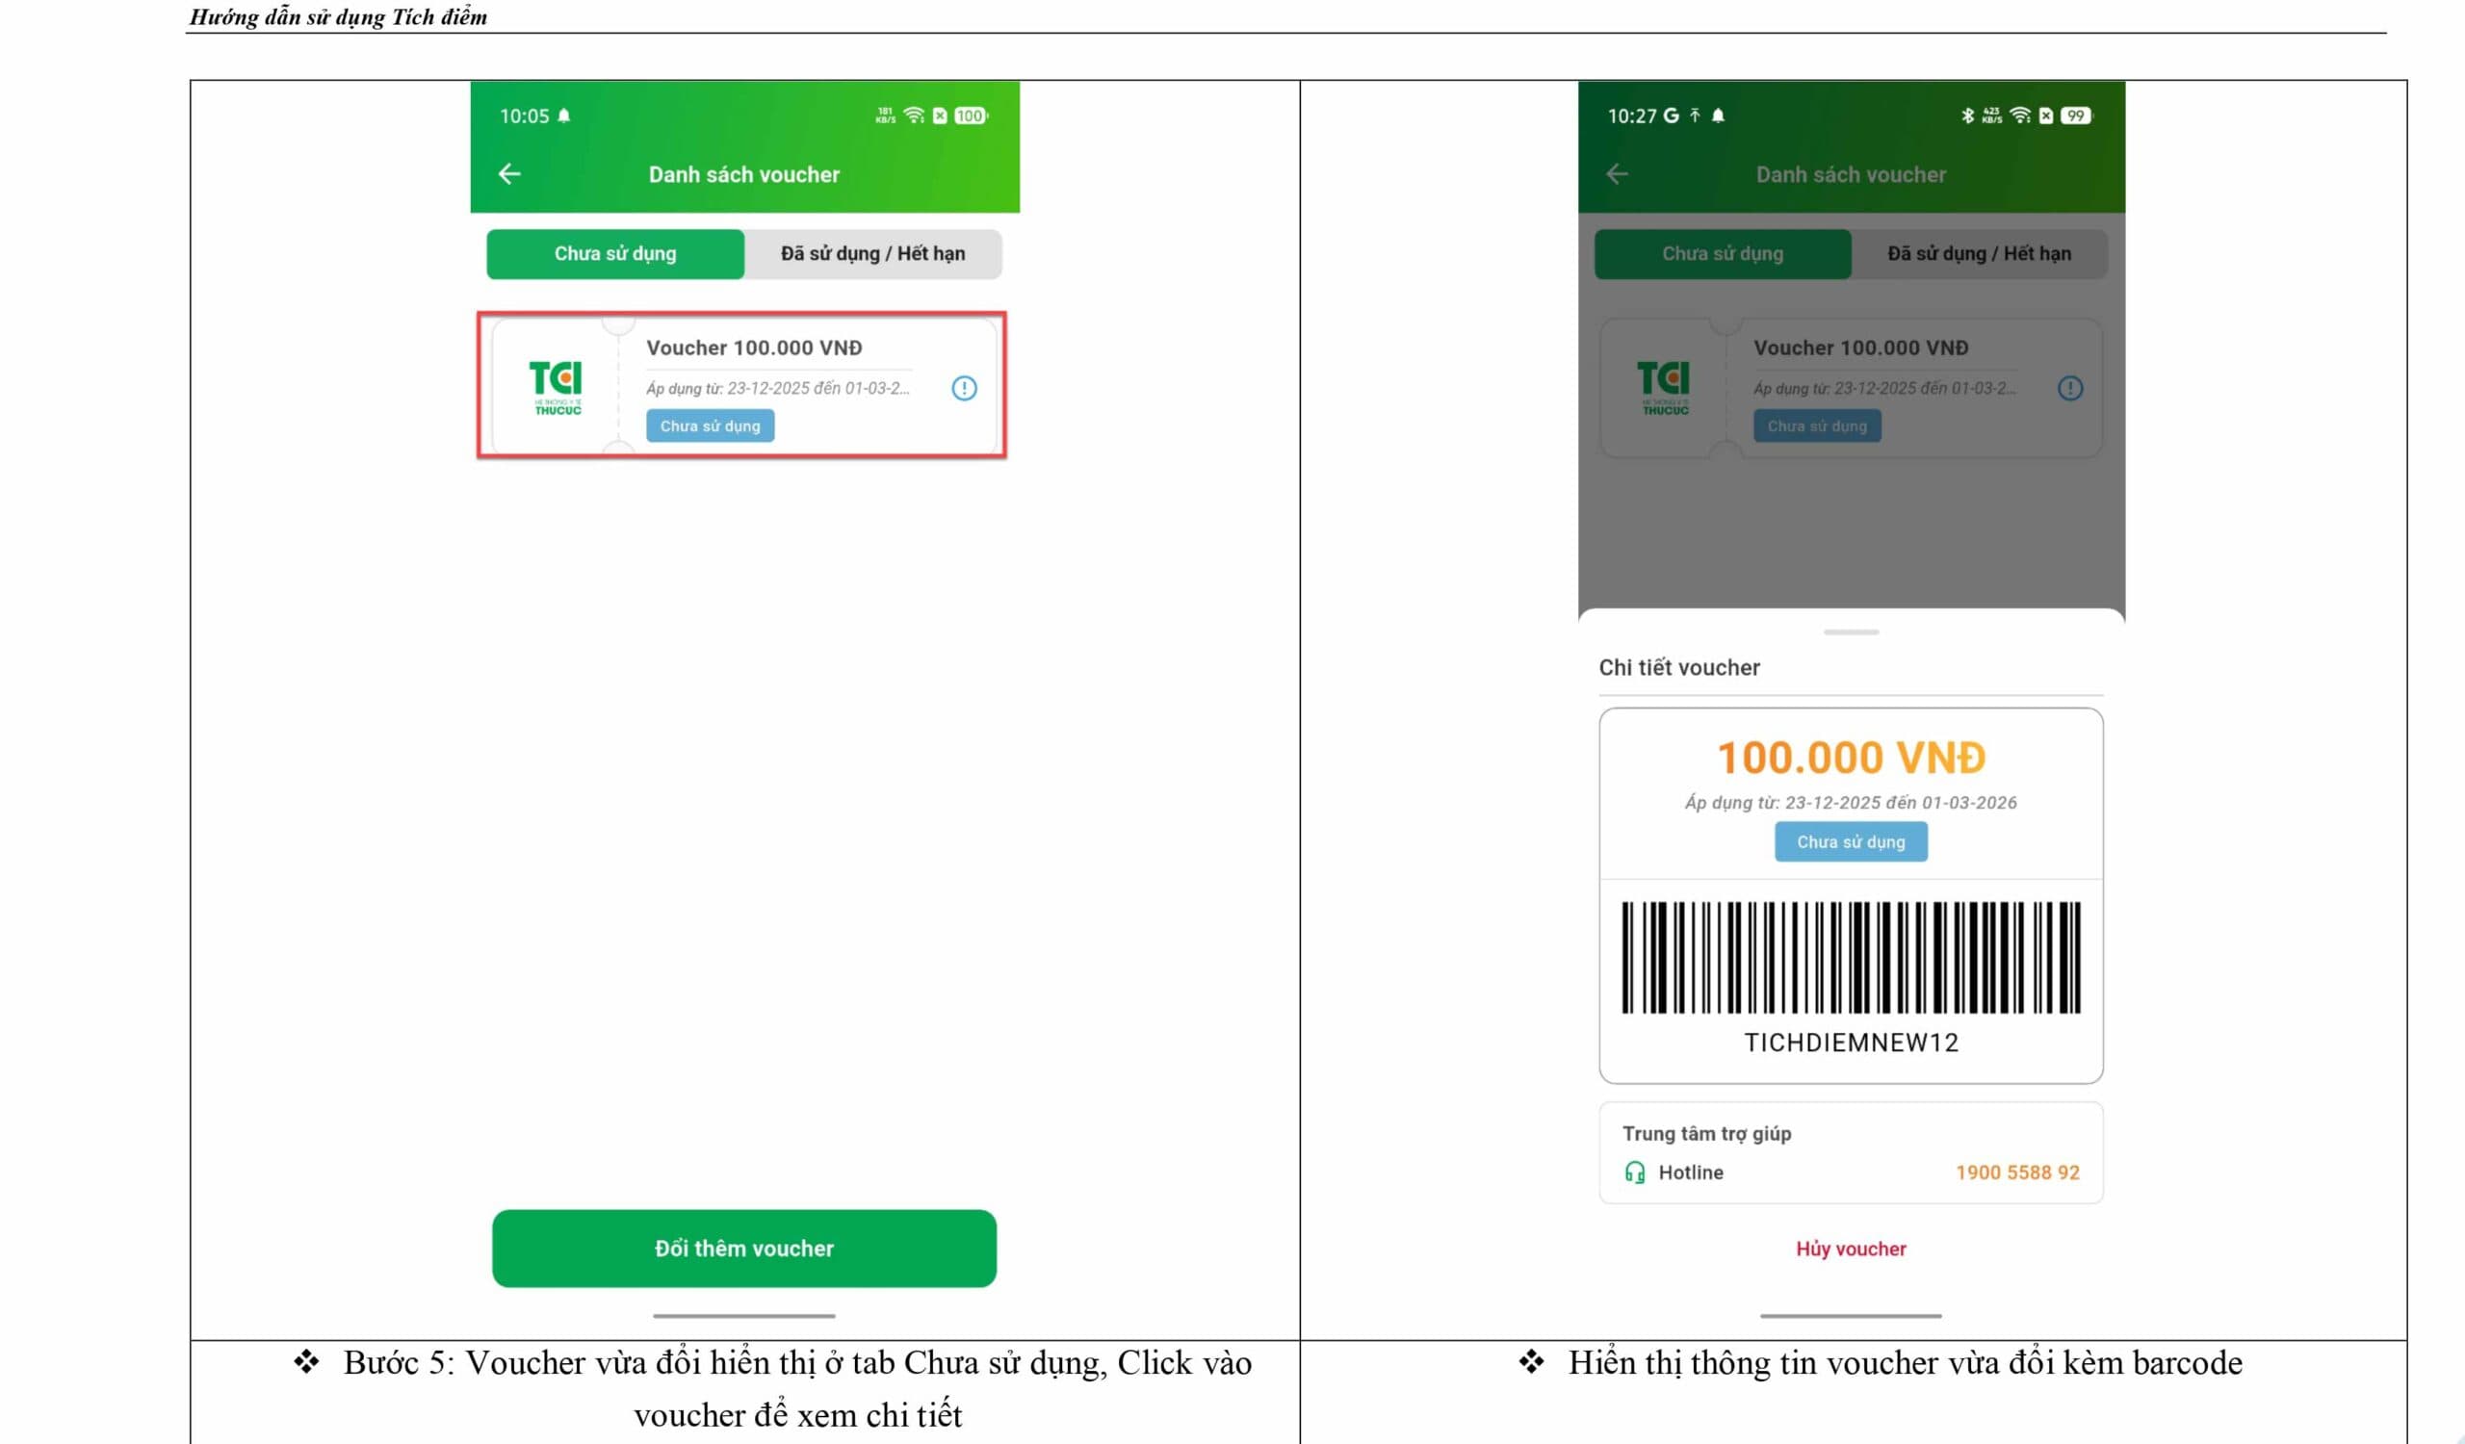
Task: Click the Chưa sử dụng status badge
Action: coord(1850,840)
